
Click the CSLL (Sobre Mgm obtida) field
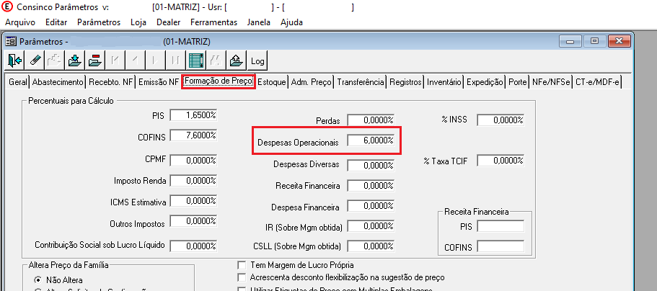point(371,246)
